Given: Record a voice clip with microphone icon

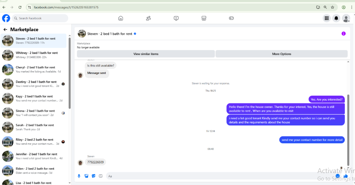Looking at the screenshot, I should [x=79, y=176].
